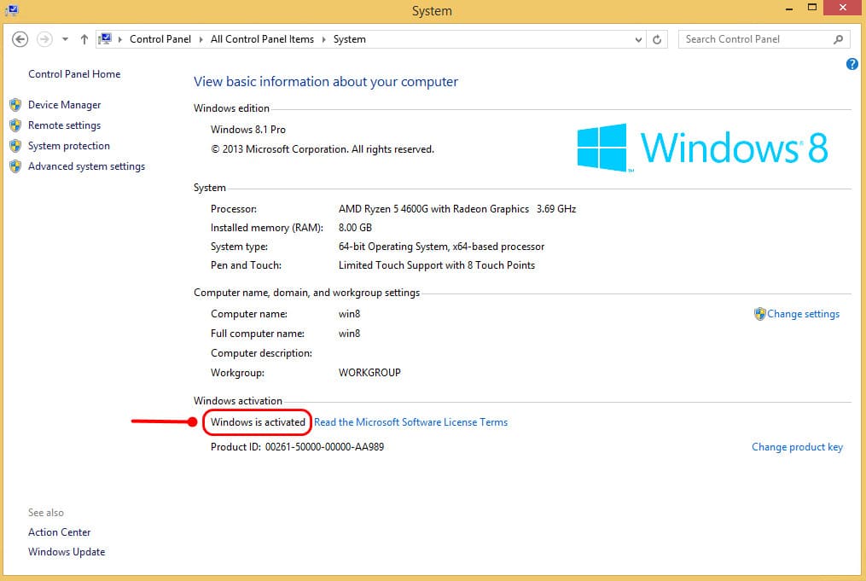Click the Forward navigation arrow
Image resolution: width=866 pixels, height=581 pixels.
pyautogui.click(x=44, y=39)
